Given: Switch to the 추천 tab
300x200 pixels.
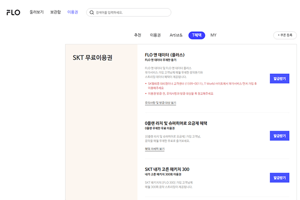Looking at the screenshot, I should click(137, 35).
